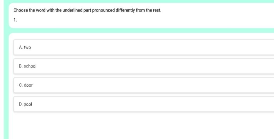
Task: Select answer option A. two
Action: (x=144, y=47)
